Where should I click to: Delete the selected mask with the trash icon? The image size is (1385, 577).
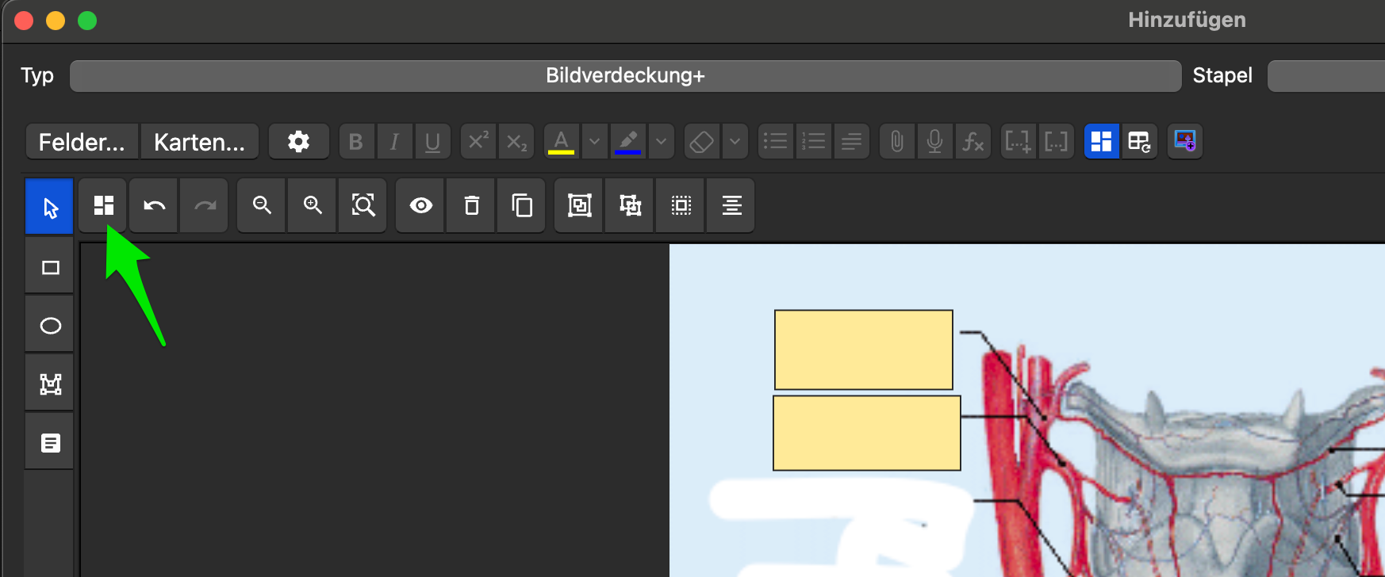click(472, 206)
